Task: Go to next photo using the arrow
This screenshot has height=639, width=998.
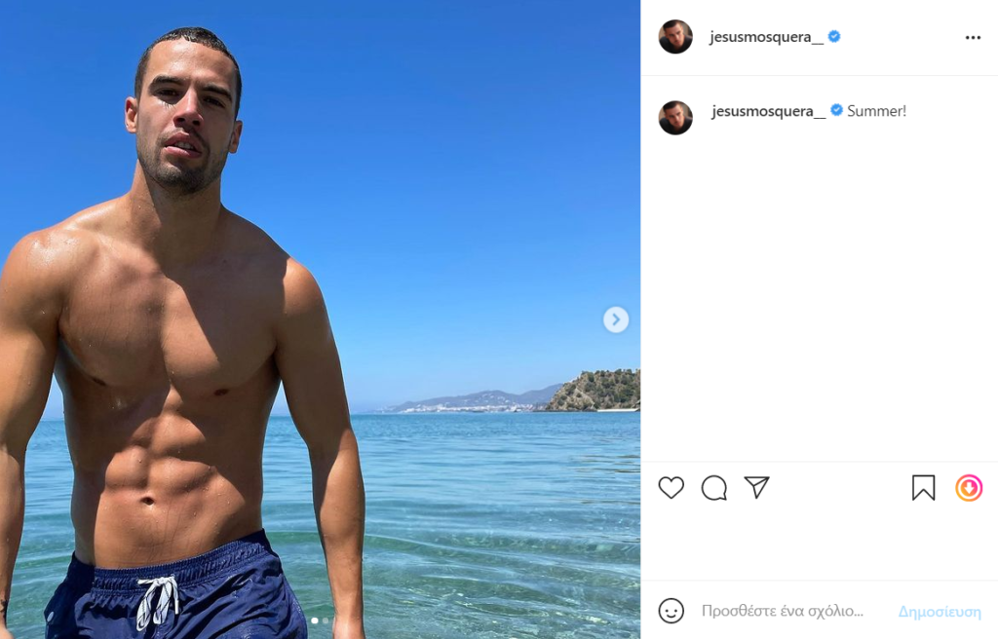Action: 616,319
